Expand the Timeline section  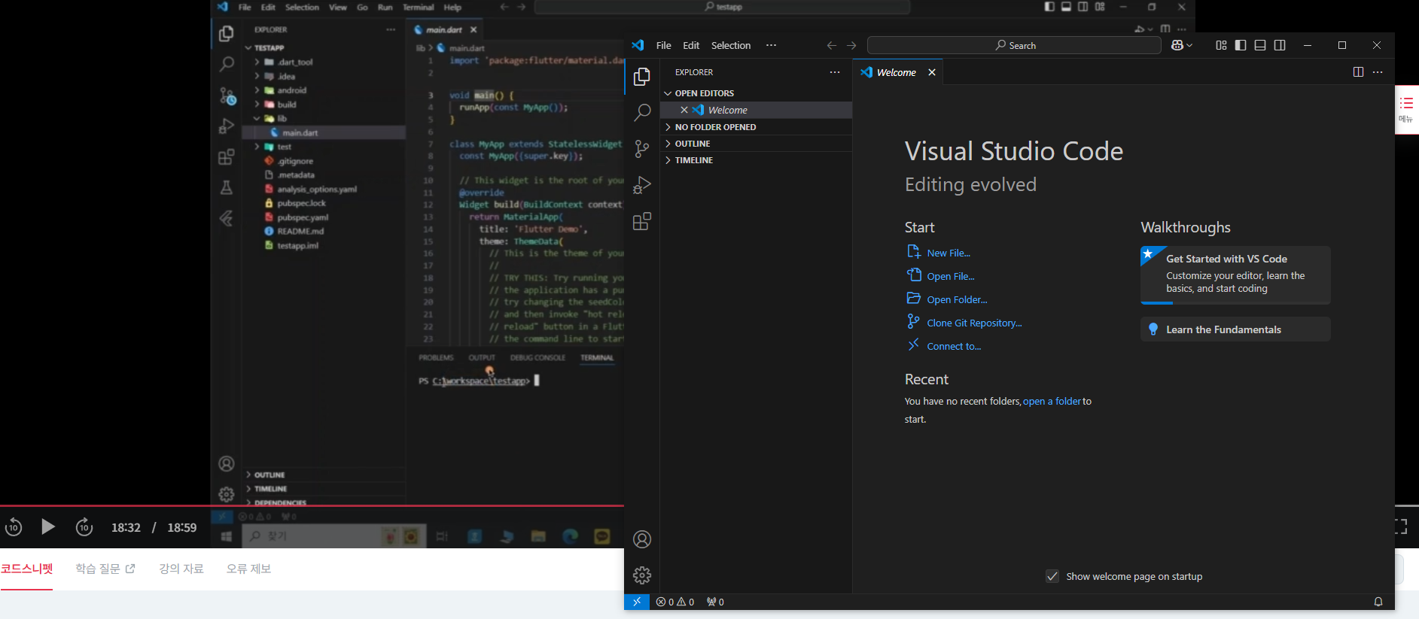click(x=756, y=160)
